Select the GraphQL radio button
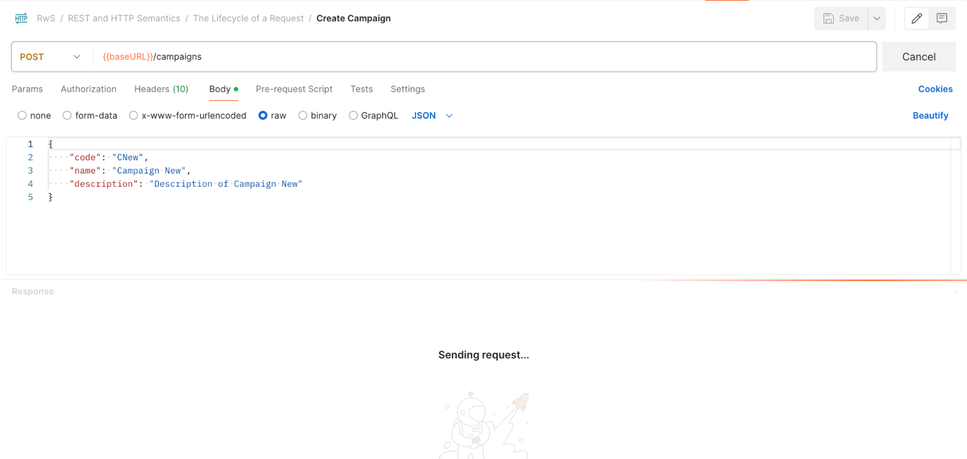Image resolution: width=967 pixels, height=459 pixels. pos(353,115)
